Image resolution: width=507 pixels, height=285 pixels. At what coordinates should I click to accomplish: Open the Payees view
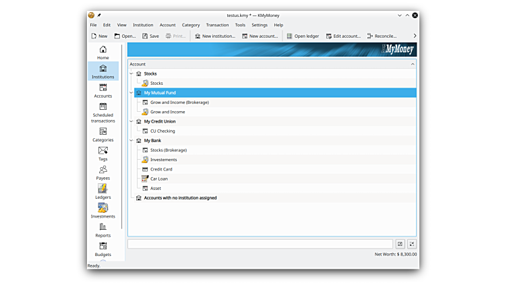(102, 172)
